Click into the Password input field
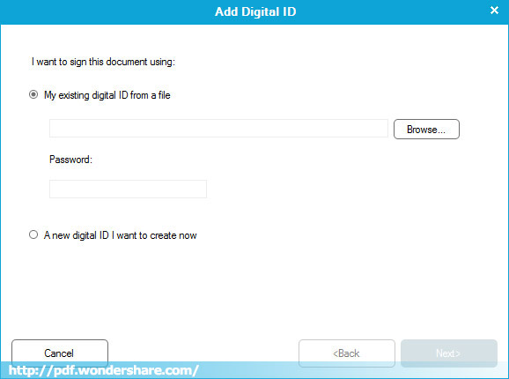Image resolution: width=509 pixels, height=379 pixels. tap(128, 189)
